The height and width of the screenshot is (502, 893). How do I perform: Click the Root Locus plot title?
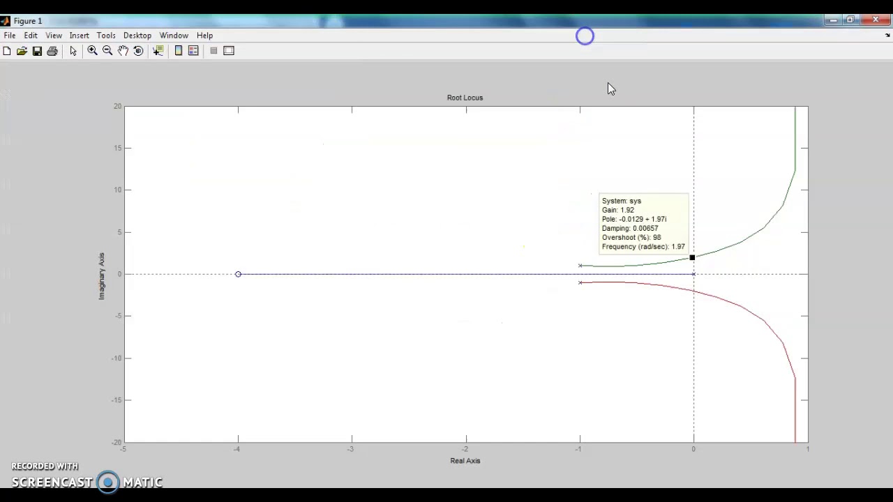[465, 98]
